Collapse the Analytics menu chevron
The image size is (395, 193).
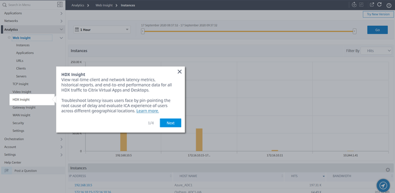click(x=61, y=29)
